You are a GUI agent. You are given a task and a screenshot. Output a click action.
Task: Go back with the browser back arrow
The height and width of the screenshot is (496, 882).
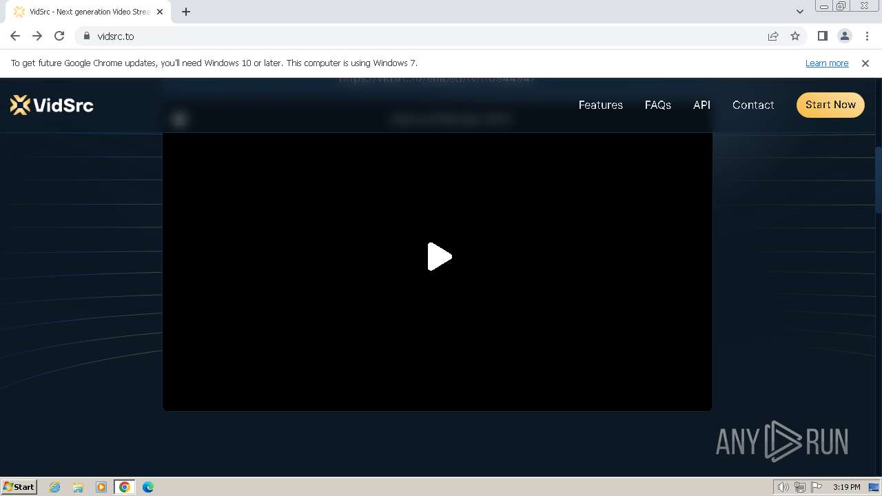(15, 36)
